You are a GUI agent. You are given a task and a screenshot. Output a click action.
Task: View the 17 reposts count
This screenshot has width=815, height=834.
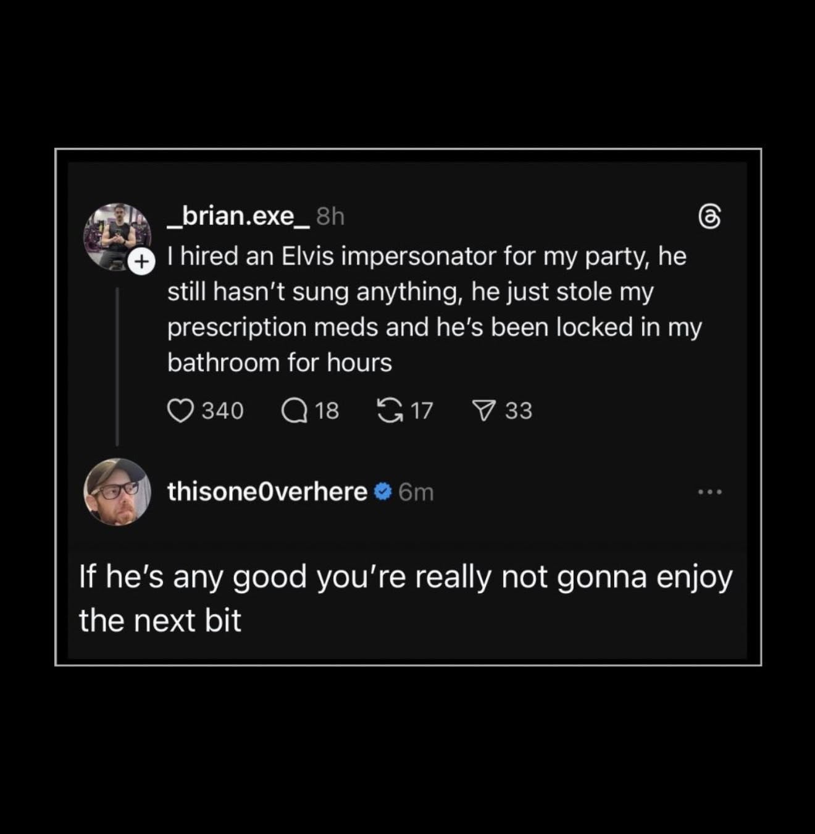pos(422,411)
